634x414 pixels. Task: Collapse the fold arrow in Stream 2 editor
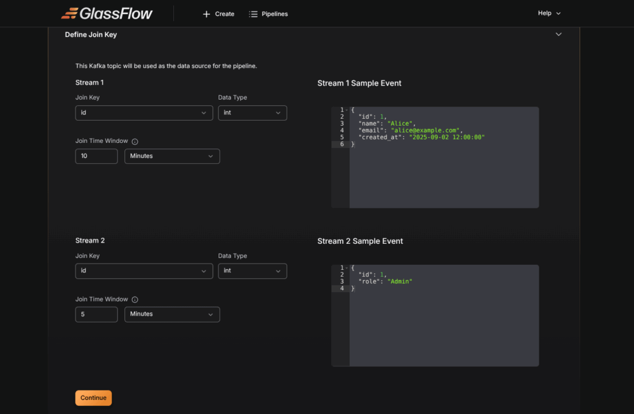(x=347, y=268)
